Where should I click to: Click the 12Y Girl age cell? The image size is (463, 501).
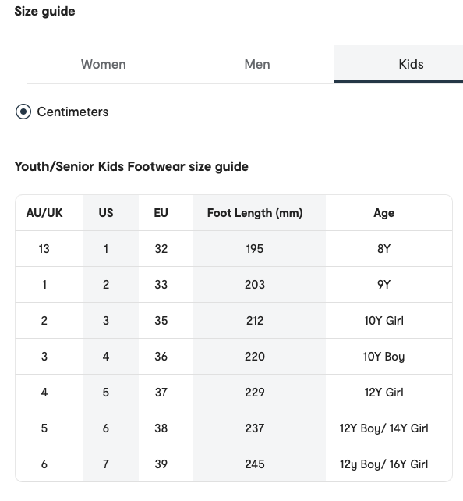[x=383, y=393]
